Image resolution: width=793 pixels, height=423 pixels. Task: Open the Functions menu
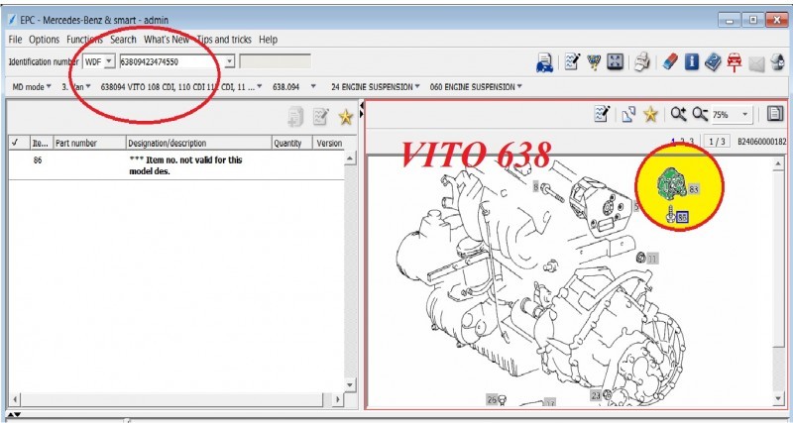pos(84,40)
